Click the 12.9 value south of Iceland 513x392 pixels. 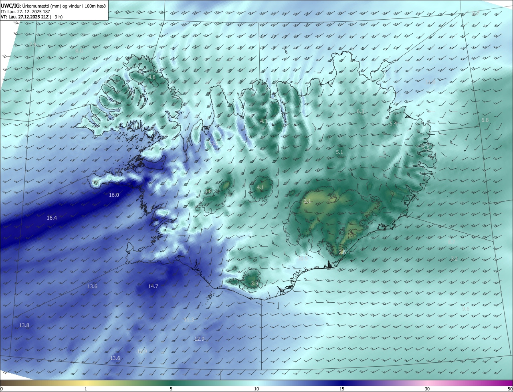coord(199,339)
